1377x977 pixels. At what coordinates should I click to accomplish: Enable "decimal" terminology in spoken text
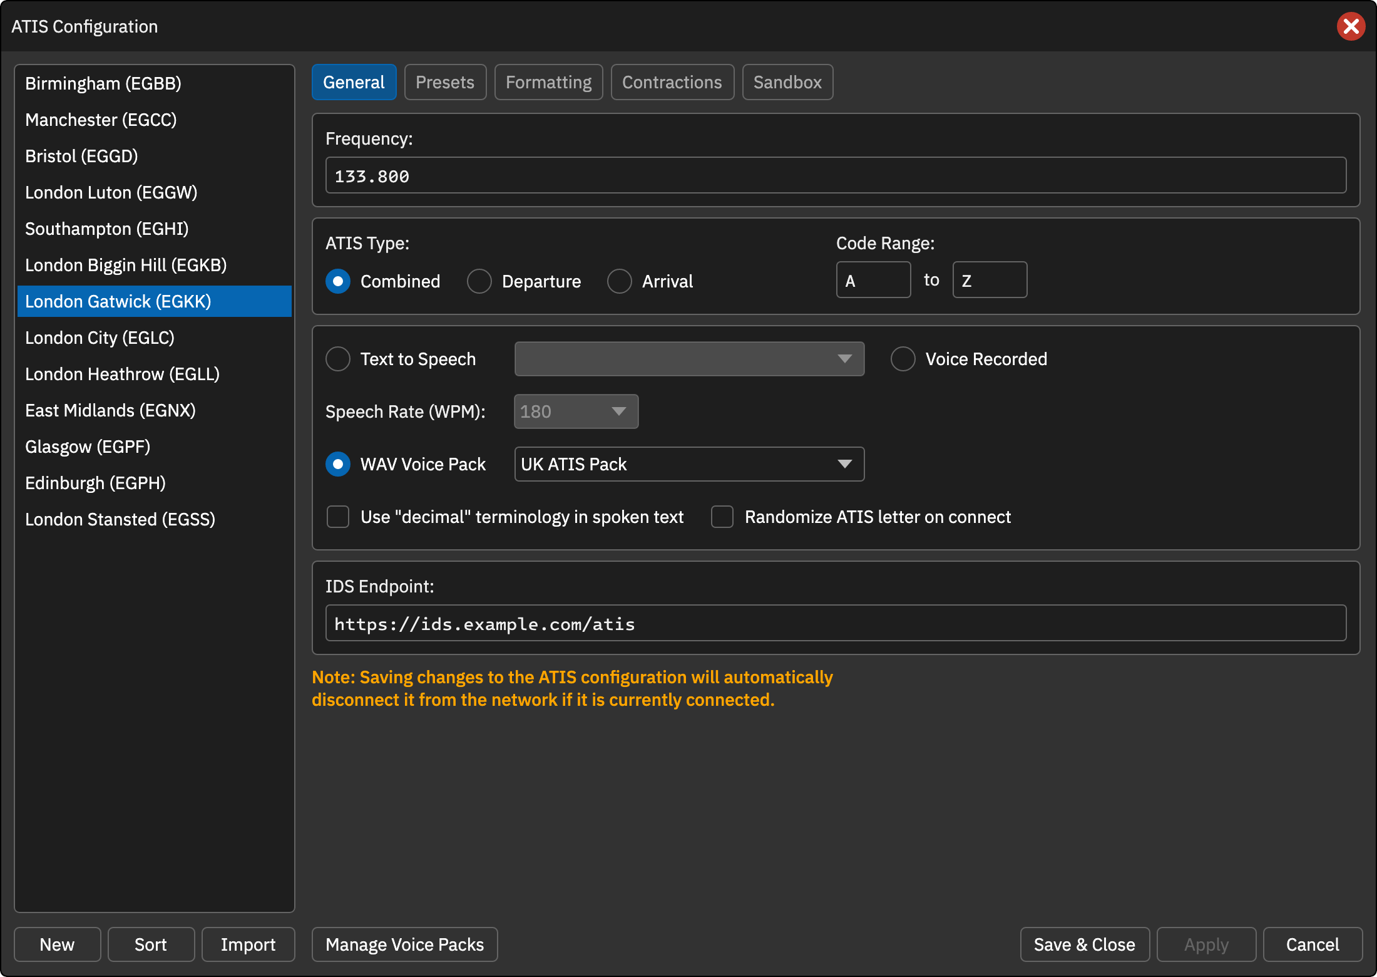point(338,517)
